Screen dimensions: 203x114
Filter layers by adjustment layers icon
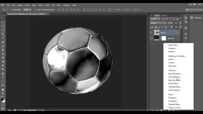[x=167, y=19]
